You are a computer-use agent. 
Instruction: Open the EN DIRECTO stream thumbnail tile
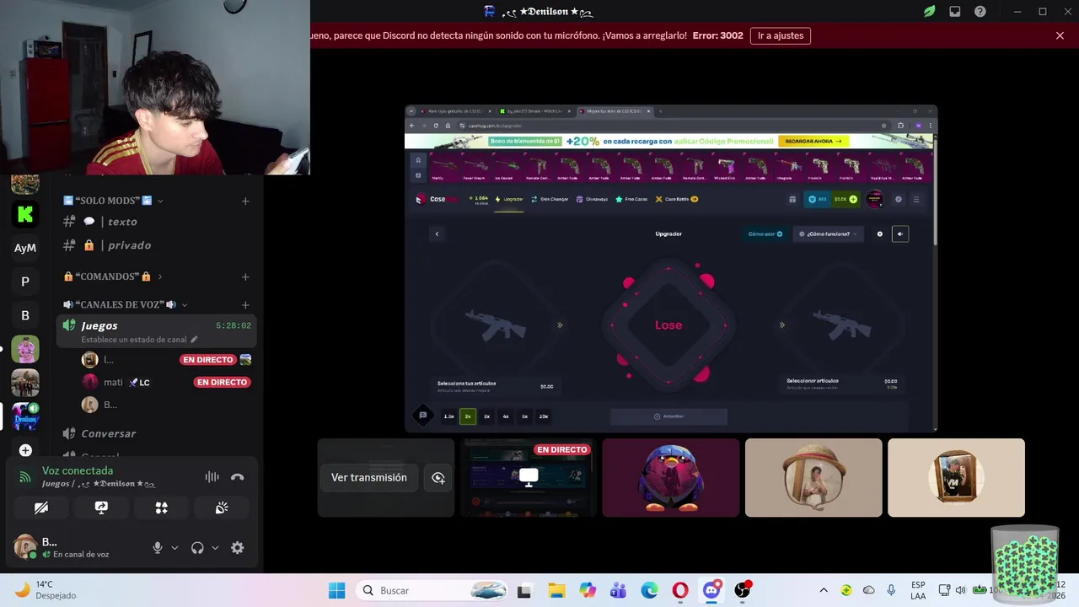[529, 477]
